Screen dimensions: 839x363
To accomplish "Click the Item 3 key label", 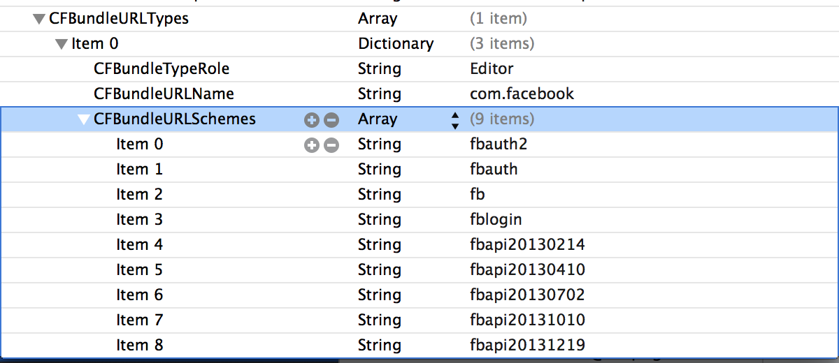I will point(139,219).
